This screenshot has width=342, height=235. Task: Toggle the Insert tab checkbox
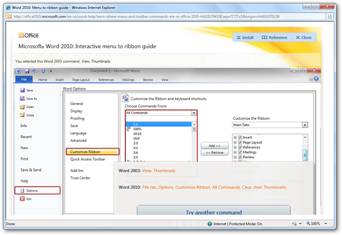pyautogui.click(x=240, y=137)
